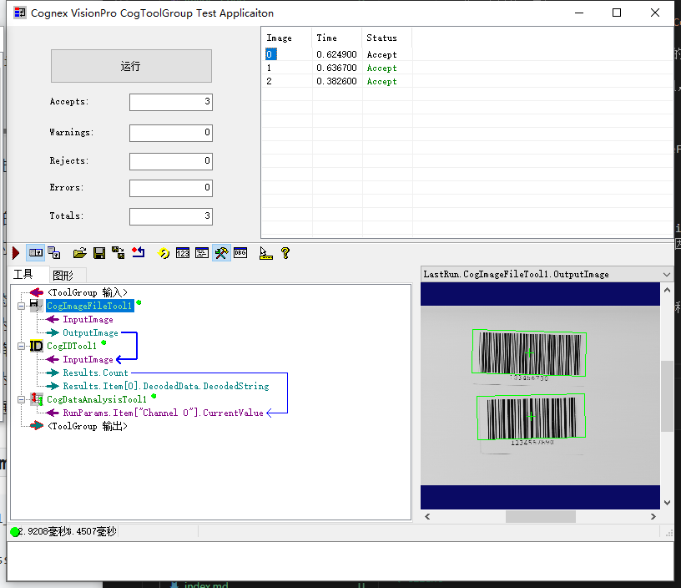The height and width of the screenshot is (588, 681).
Task: Click the teal arrow icon beside <ToolGroup 输出>
Action: [x=37, y=426]
